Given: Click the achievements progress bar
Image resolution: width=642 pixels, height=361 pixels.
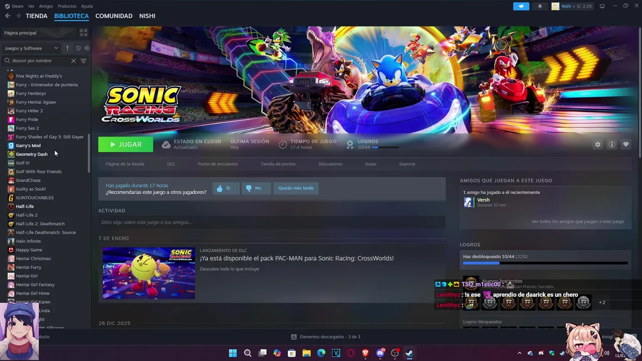Looking at the screenshot, I should pyautogui.click(x=545, y=263).
